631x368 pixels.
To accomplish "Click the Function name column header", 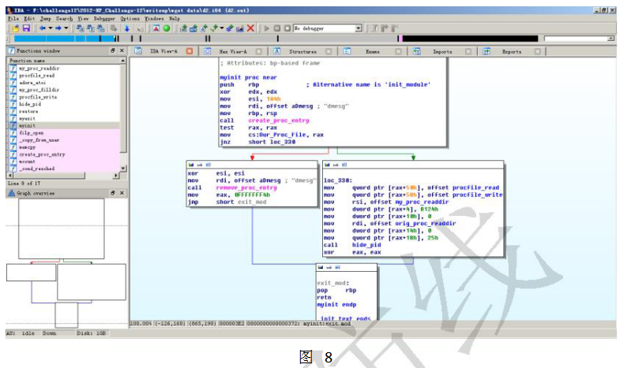I will pos(28,61).
